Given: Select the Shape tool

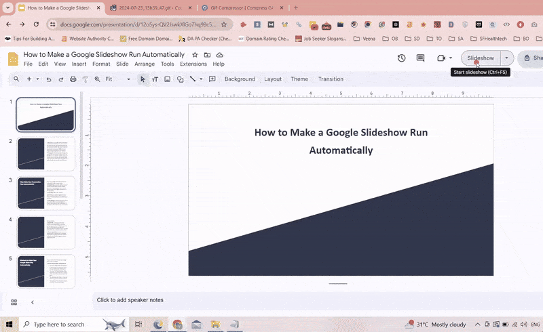Looking at the screenshot, I should pyautogui.click(x=180, y=79).
